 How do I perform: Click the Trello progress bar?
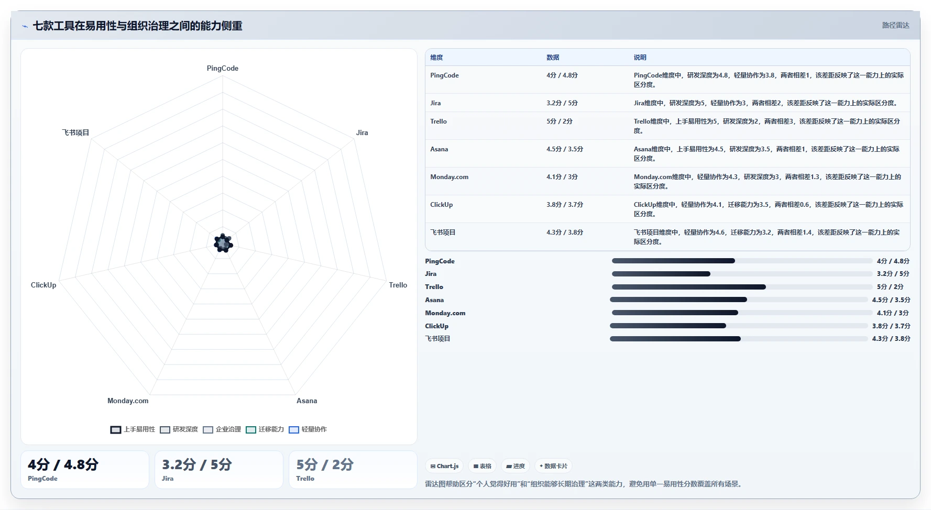(742, 287)
